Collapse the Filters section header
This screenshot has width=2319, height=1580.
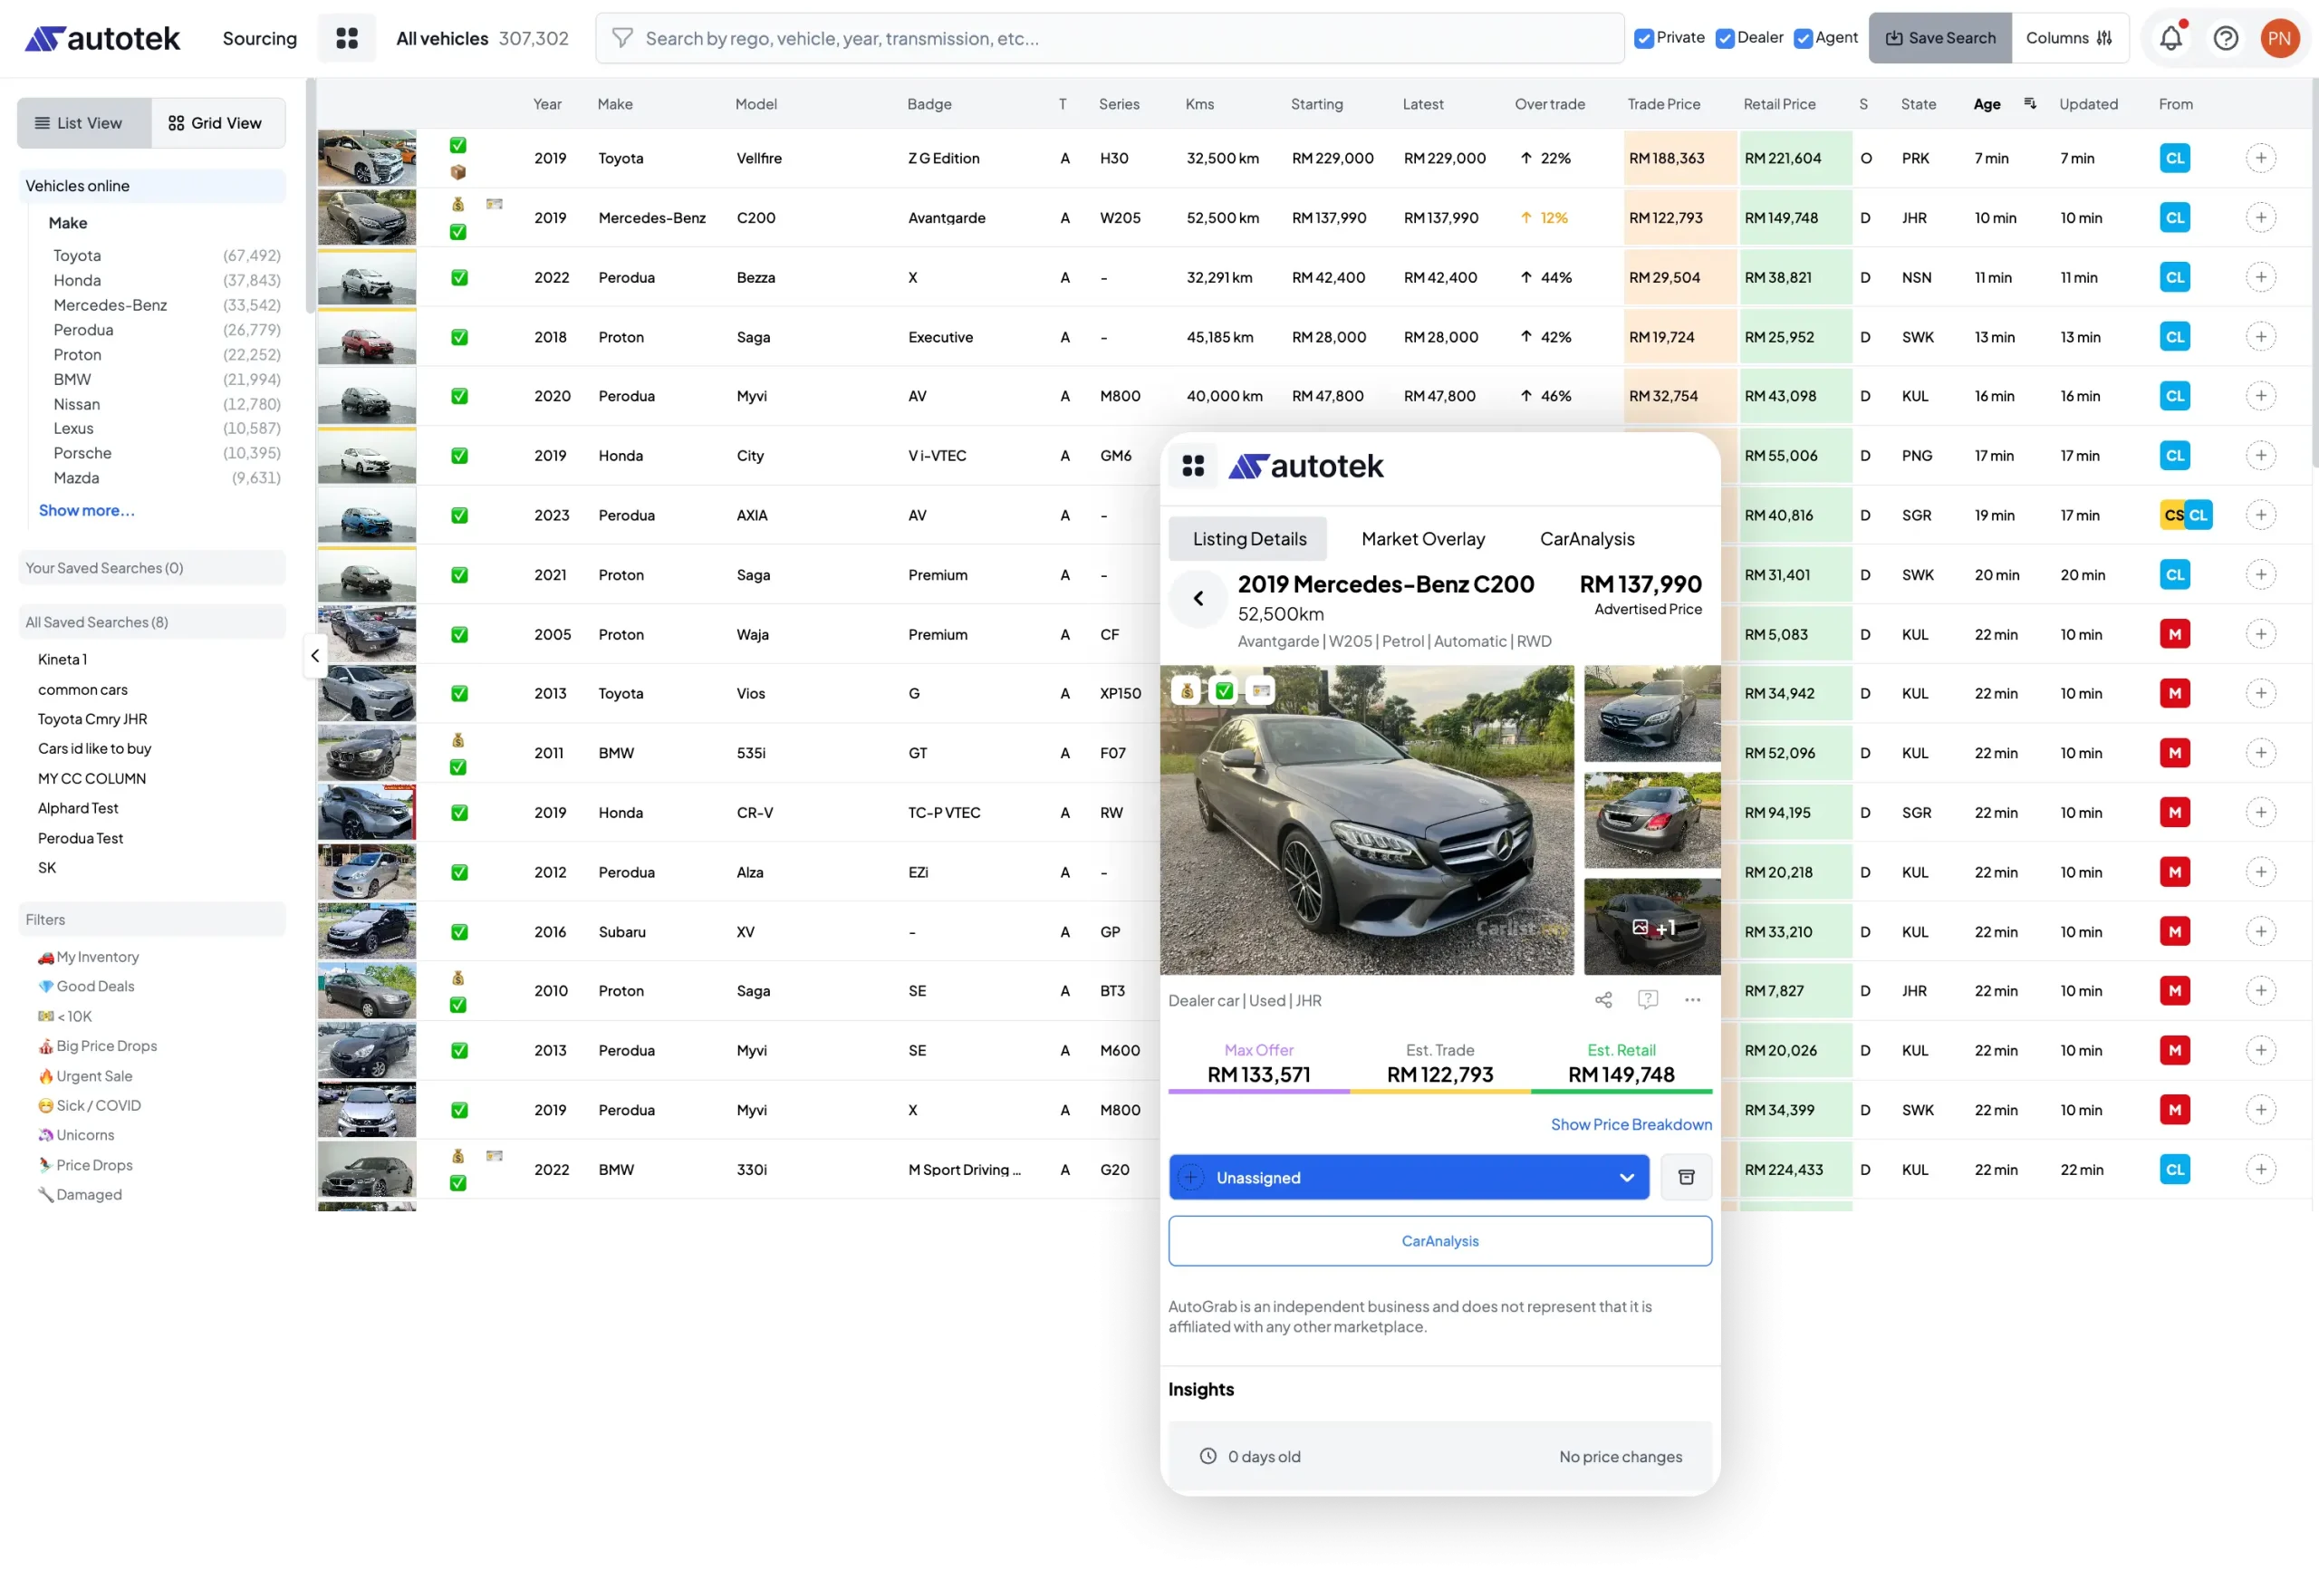pyautogui.click(x=151, y=920)
